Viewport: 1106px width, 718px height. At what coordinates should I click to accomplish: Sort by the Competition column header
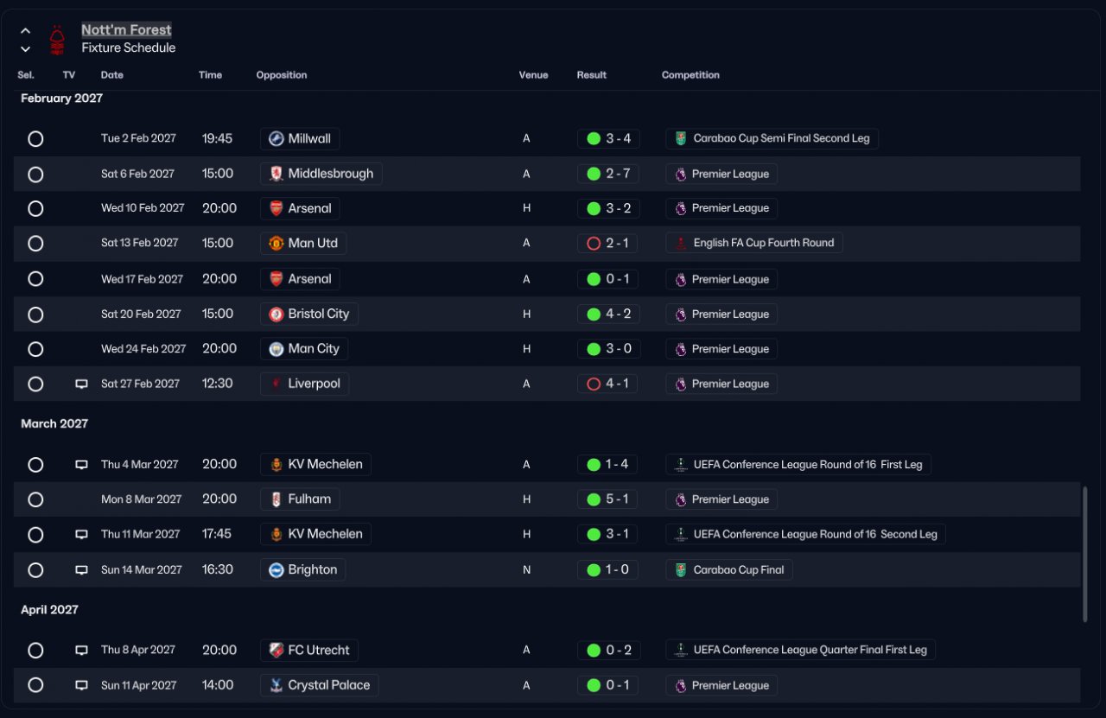click(690, 75)
